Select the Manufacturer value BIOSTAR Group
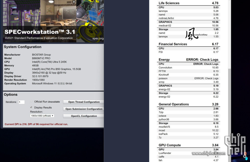Image resolution: width=250 pixels, height=162 pixels. click(41, 55)
